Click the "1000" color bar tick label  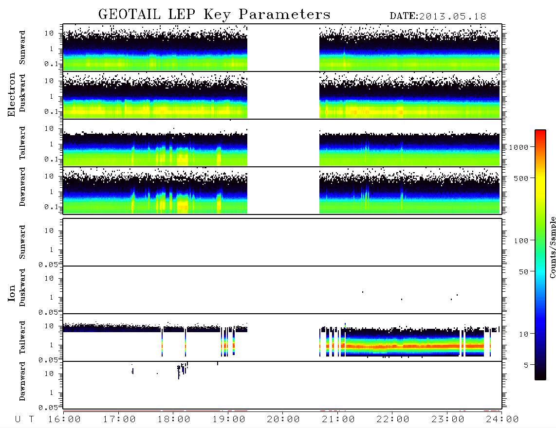coord(519,147)
